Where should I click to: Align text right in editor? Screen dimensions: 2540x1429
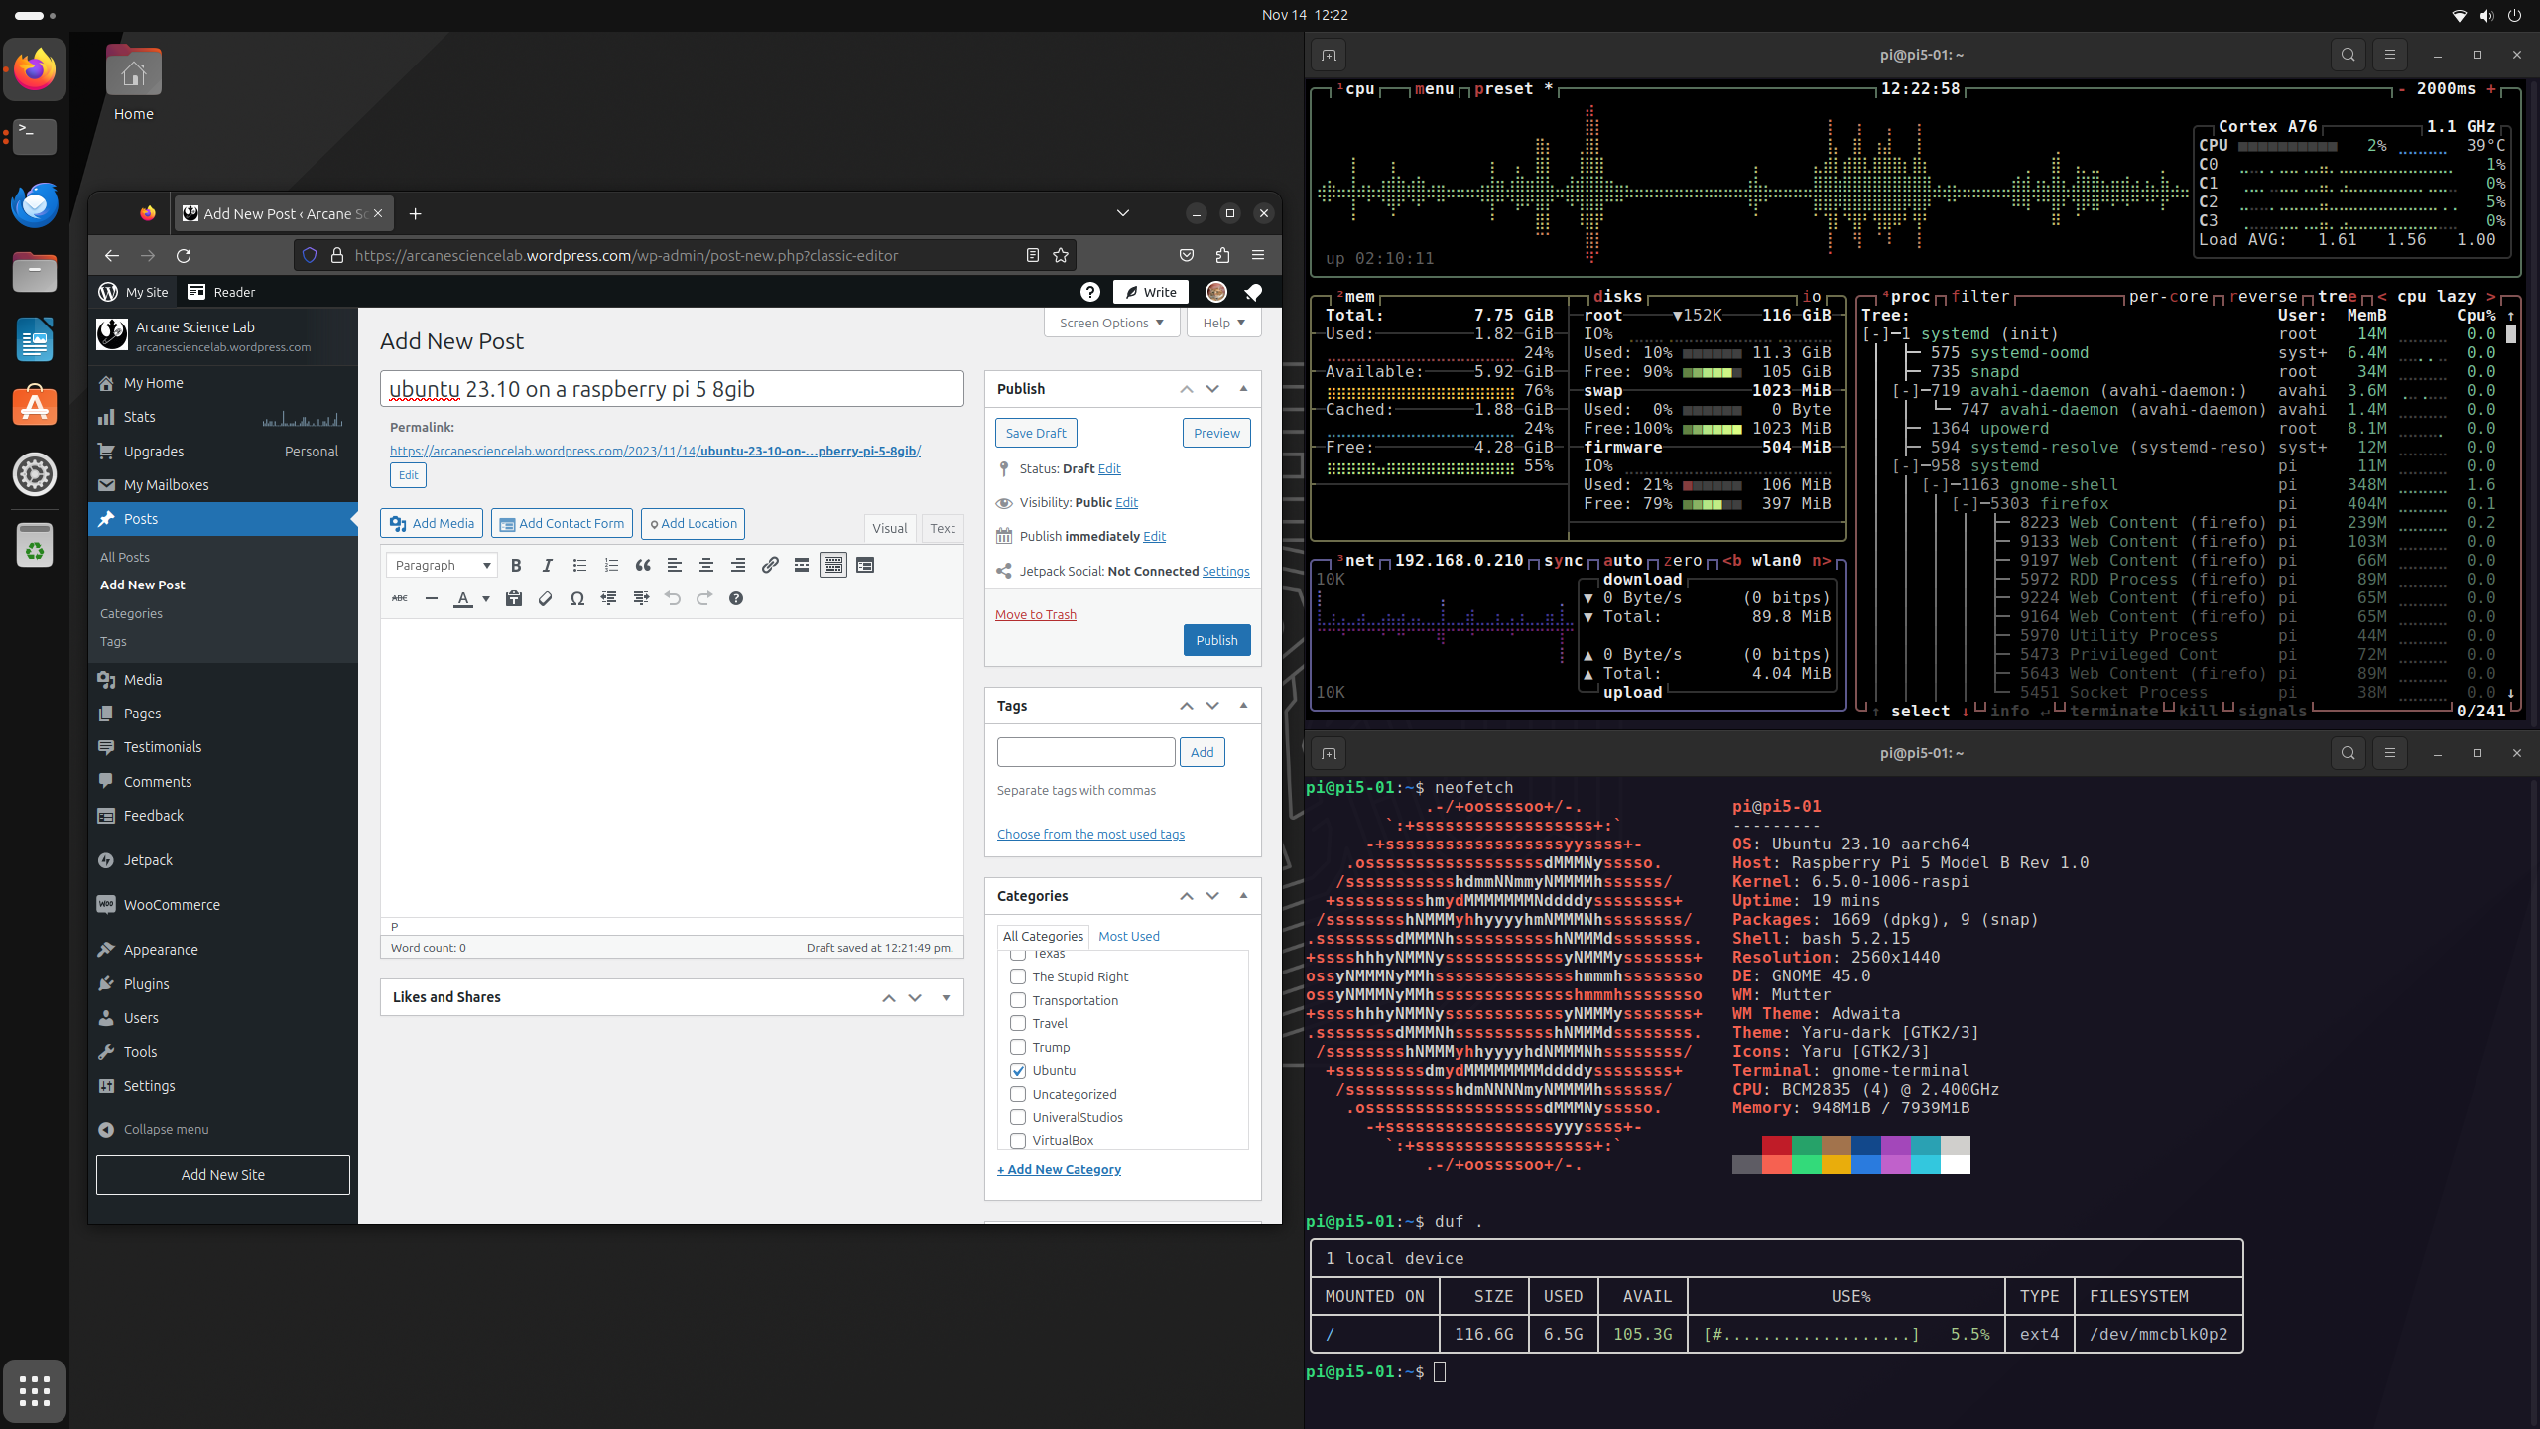pos(738,566)
